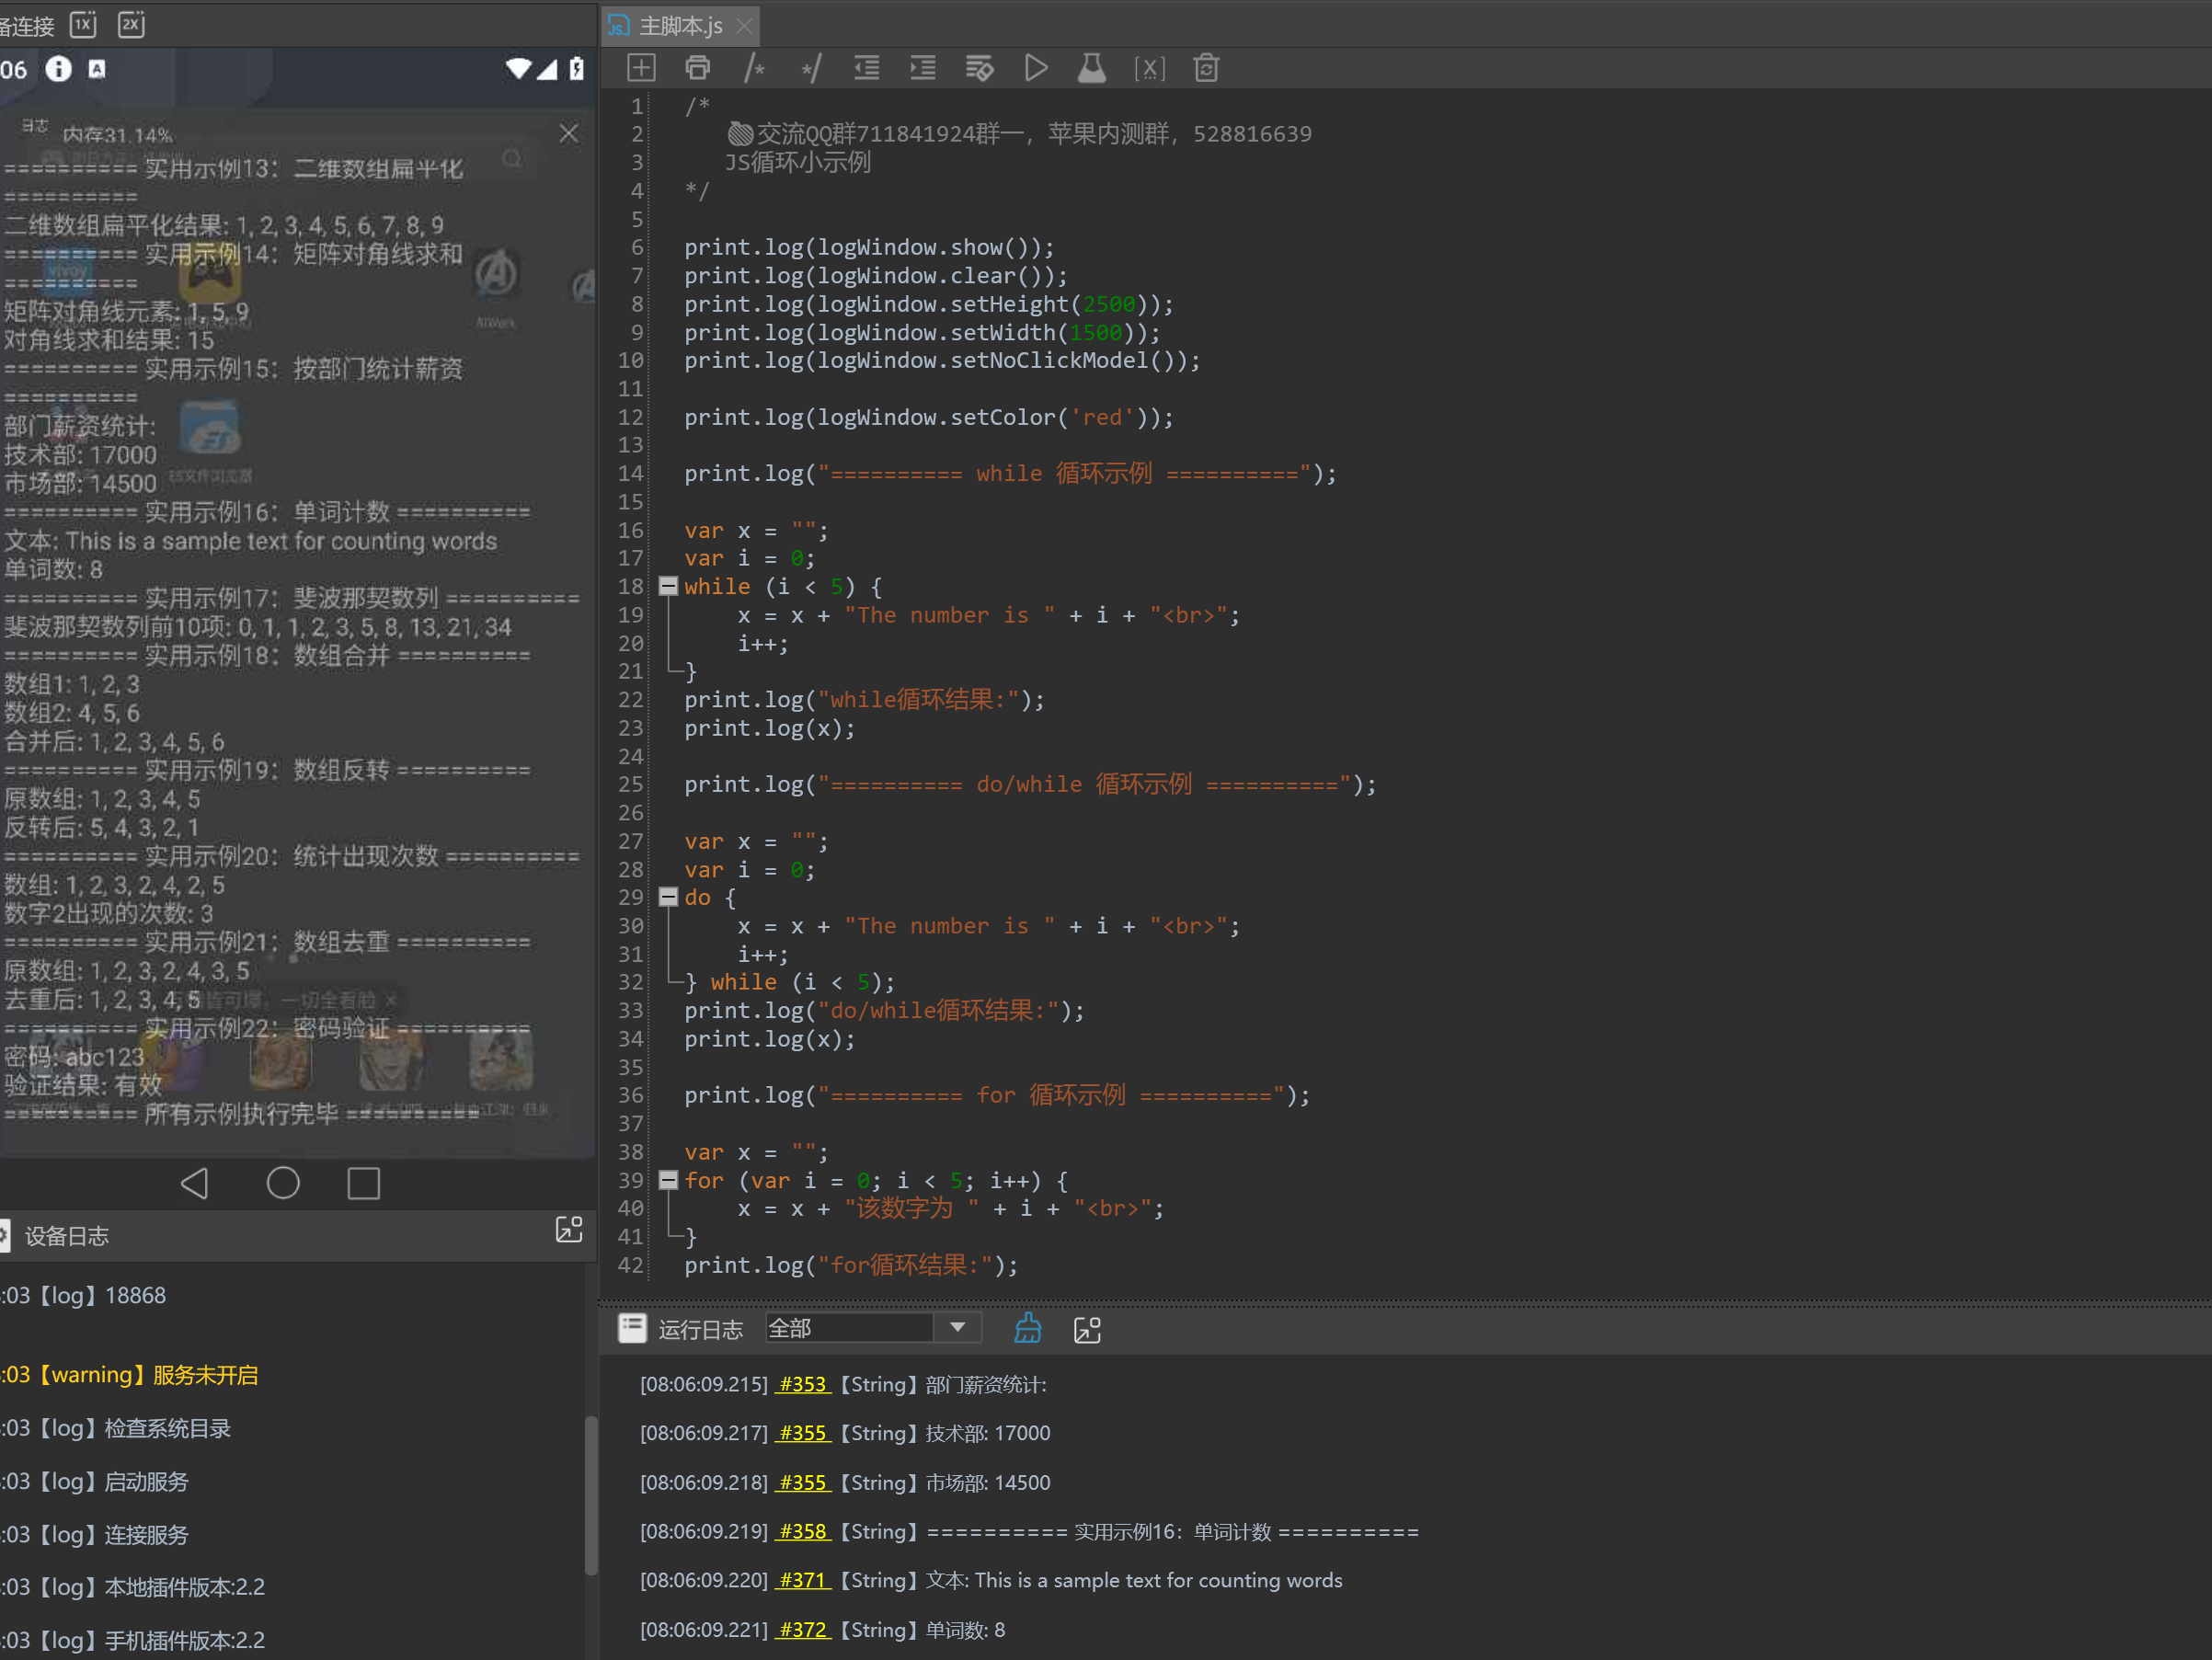Screen dimensions: 2212x1660
Task: Click the add (plus) toolbar icon
Action: coord(640,68)
